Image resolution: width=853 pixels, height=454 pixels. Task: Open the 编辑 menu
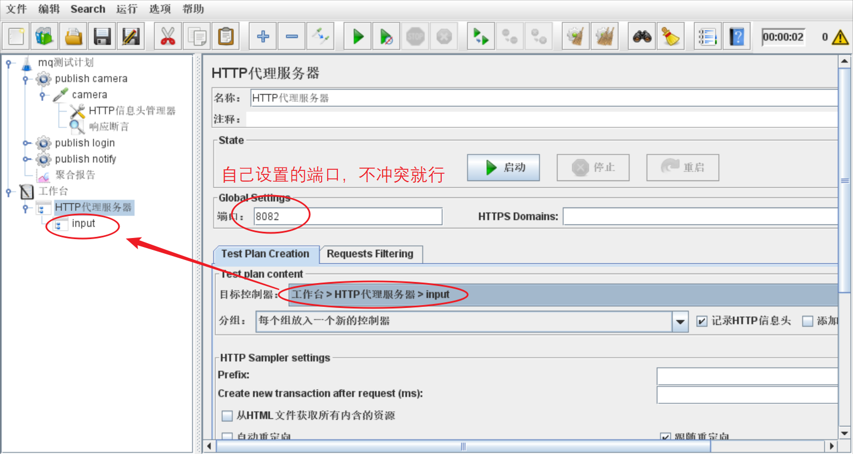point(49,9)
